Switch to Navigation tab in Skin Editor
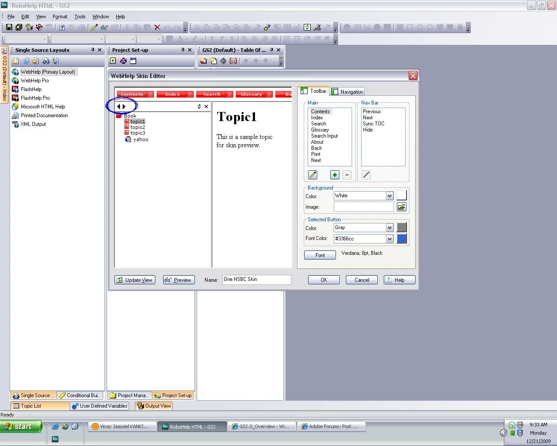557x446 pixels. (x=347, y=91)
